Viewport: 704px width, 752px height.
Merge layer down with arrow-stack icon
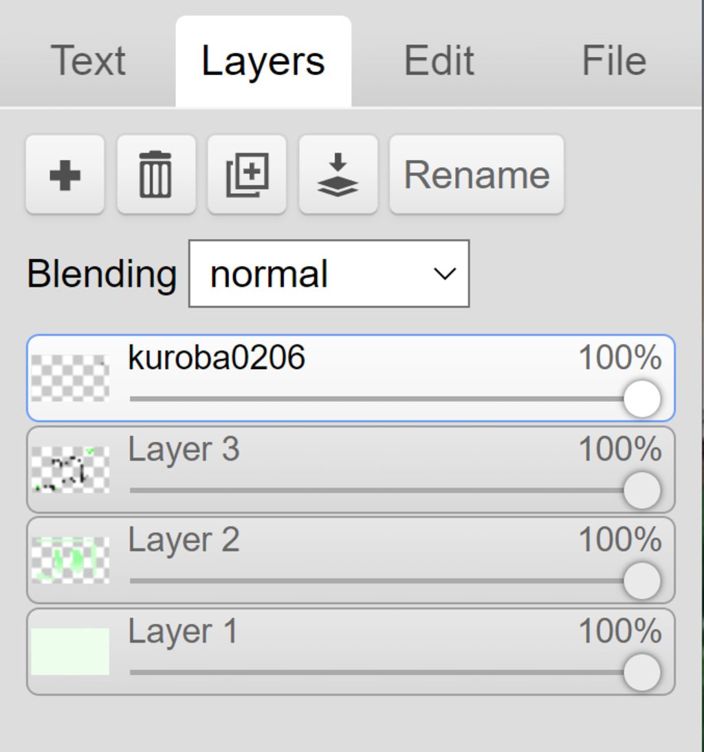click(x=338, y=175)
